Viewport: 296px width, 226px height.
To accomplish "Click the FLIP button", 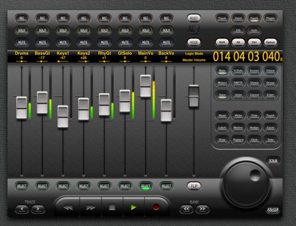I will tap(194, 186).
